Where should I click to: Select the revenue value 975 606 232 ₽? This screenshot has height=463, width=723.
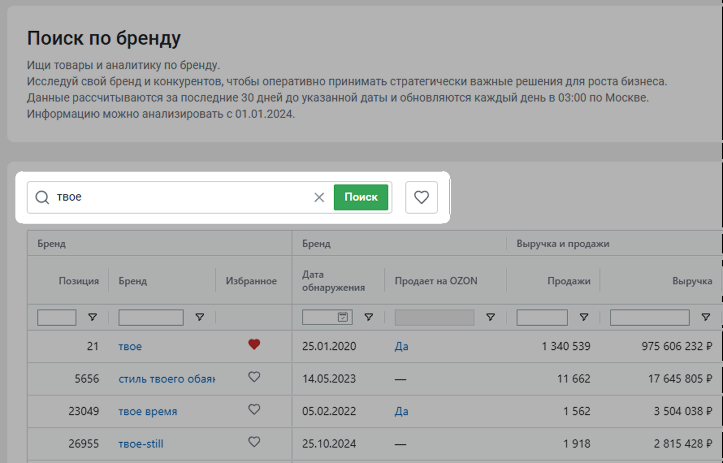point(677,346)
